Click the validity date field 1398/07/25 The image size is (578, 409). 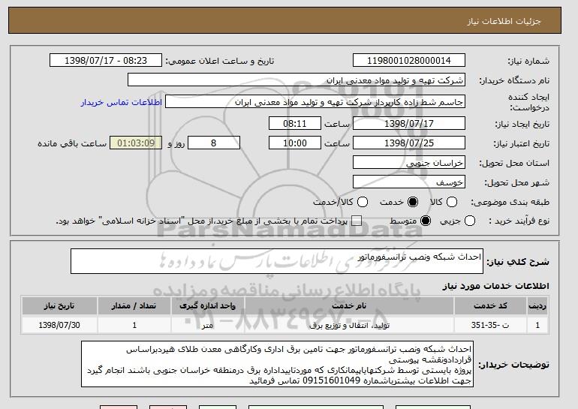coord(409,143)
